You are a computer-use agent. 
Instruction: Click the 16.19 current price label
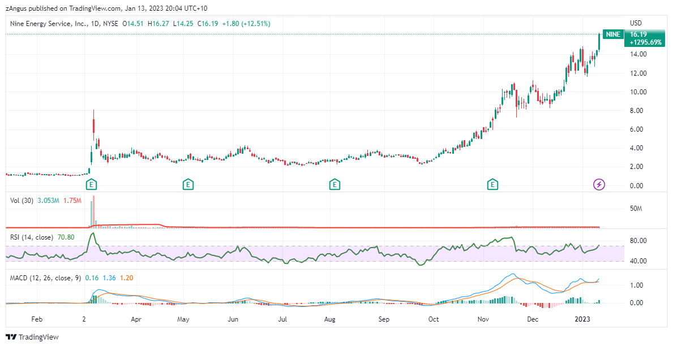click(638, 34)
